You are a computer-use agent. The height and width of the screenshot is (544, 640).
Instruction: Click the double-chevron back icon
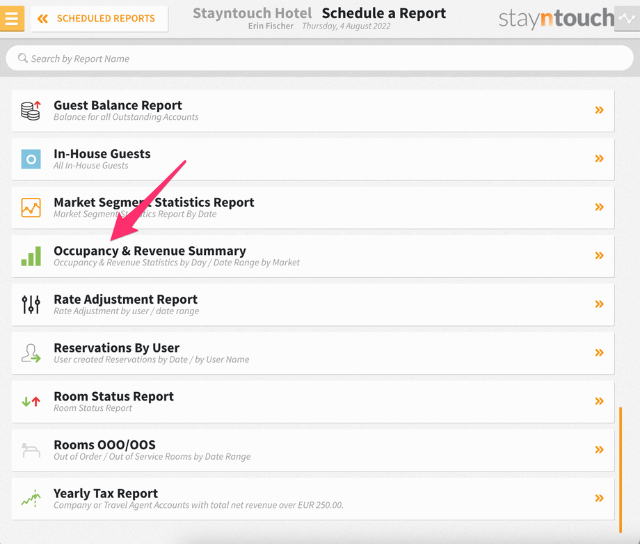42,18
